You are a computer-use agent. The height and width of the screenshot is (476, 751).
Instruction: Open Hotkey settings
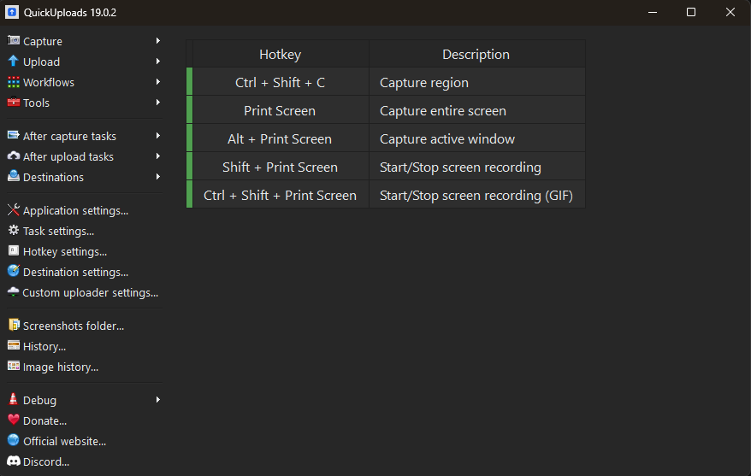(x=65, y=251)
